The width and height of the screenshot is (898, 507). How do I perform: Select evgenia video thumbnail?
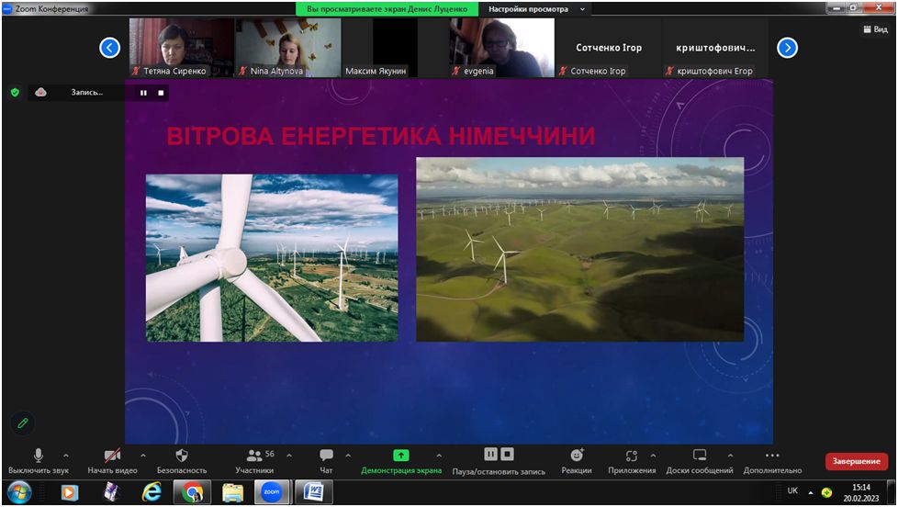501,48
